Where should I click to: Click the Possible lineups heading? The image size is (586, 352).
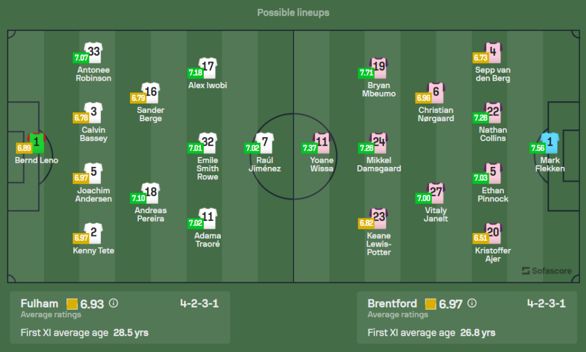click(x=293, y=12)
